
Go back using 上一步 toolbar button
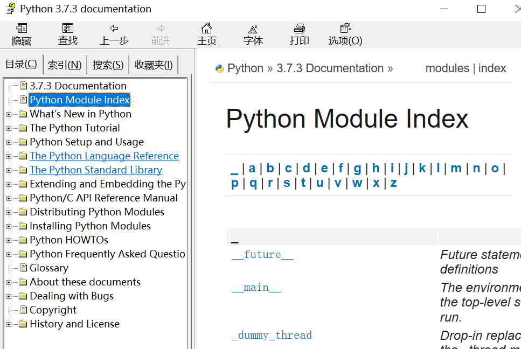(x=114, y=34)
